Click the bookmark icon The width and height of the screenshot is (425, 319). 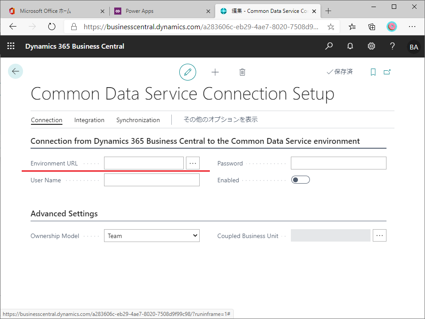click(x=373, y=72)
